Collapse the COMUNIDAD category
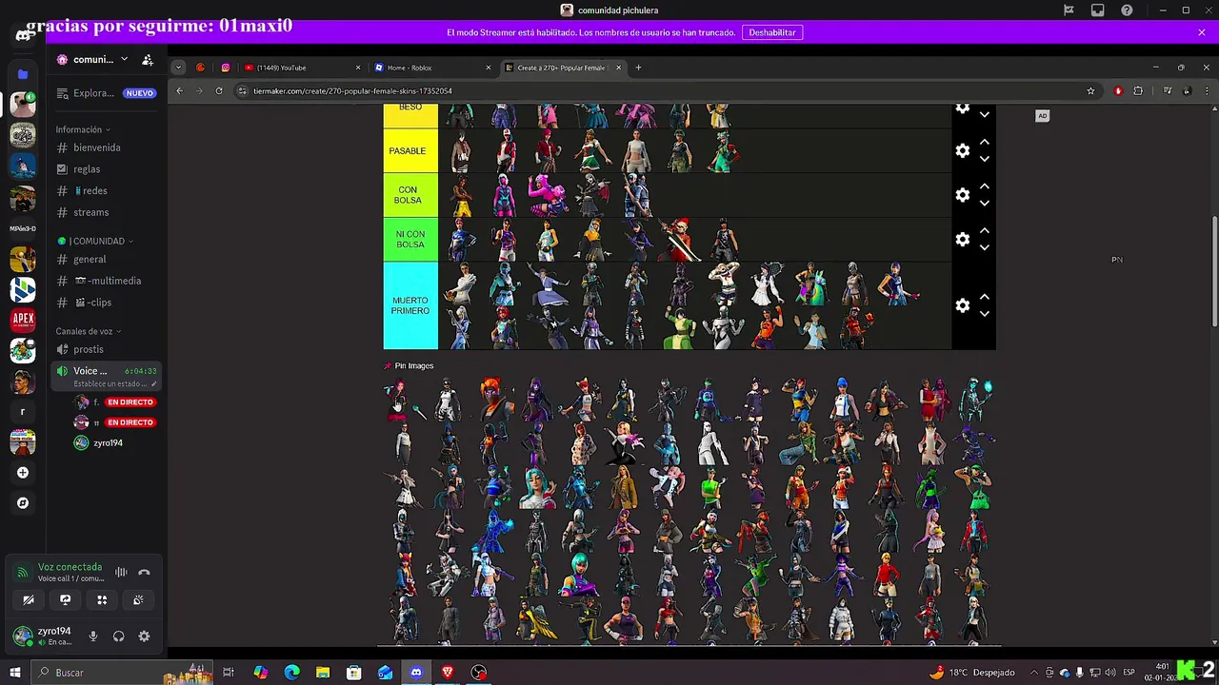 (x=95, y=242)
